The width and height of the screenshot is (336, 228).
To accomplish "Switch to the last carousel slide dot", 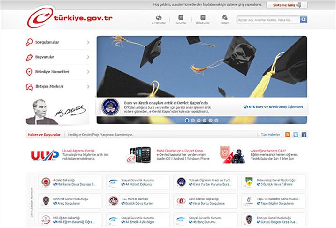I will 216,120.
